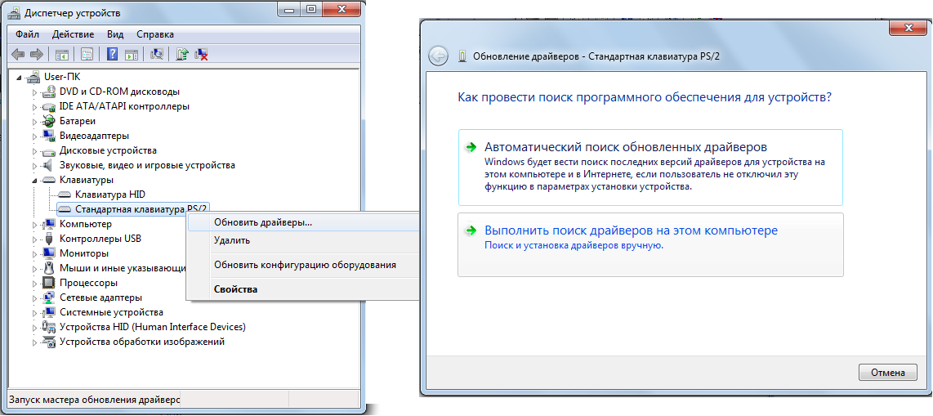
Task: Choose Обновить конфигурацию оборудования in context menu
Action: coord(302,265)
